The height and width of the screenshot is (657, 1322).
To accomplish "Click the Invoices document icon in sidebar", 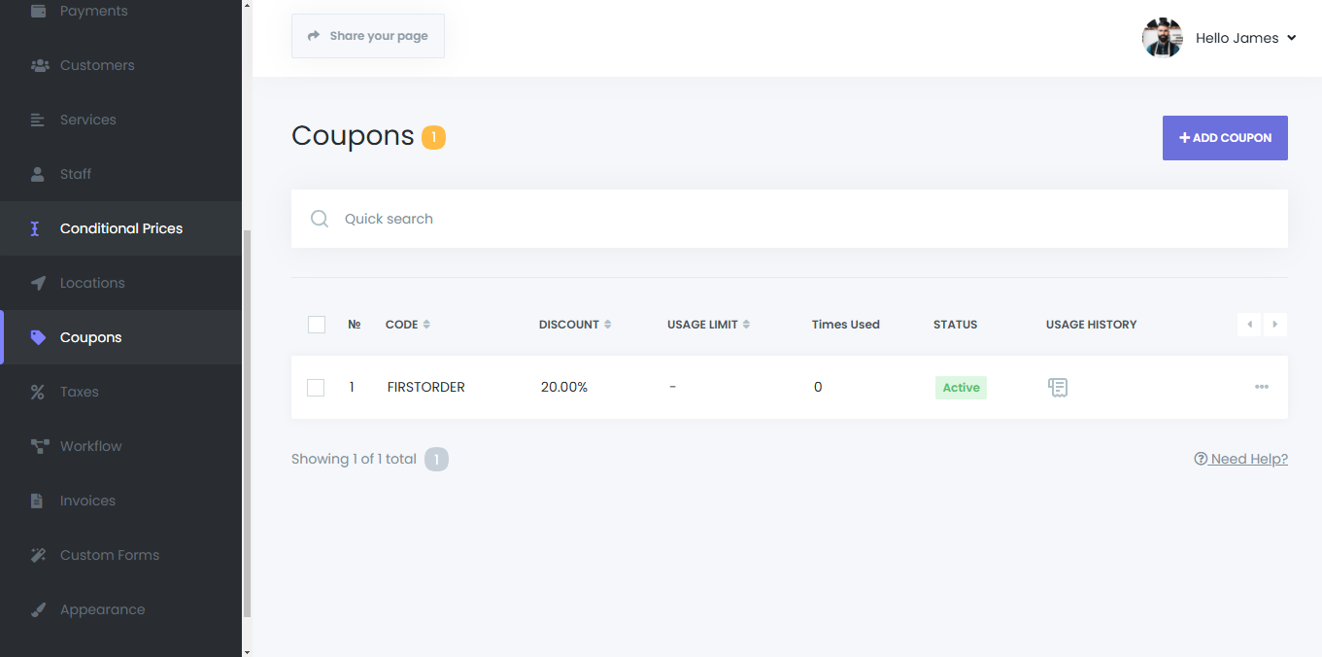I will tap(38, 501).
